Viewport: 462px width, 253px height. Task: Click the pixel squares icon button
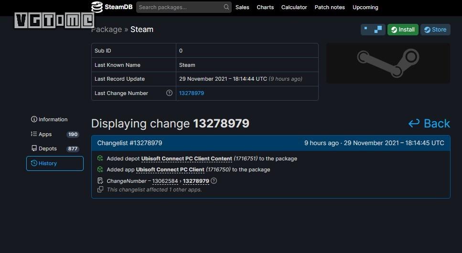(373, 30)
